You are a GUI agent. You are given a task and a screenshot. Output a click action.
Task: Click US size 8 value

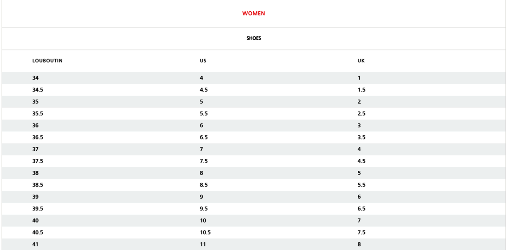(x=201, y=173)
